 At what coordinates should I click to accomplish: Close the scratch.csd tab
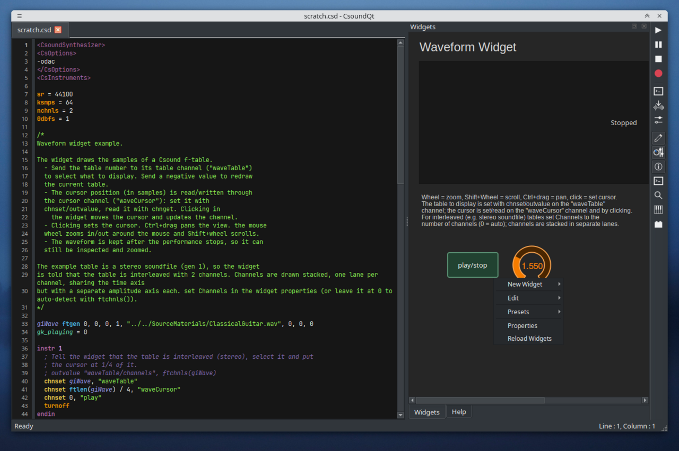pos(58,30)
